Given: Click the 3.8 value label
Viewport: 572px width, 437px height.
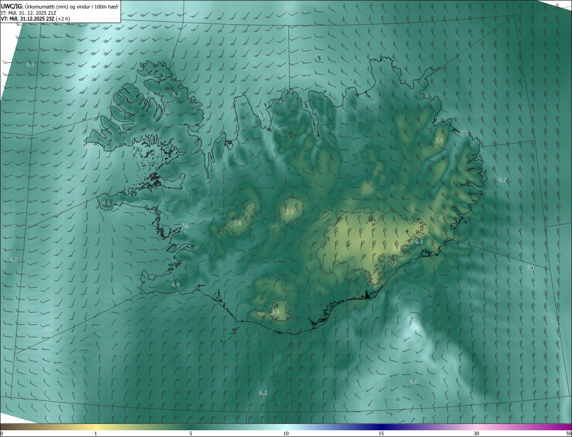Looking at the screenshot, I should pos(237,223).
